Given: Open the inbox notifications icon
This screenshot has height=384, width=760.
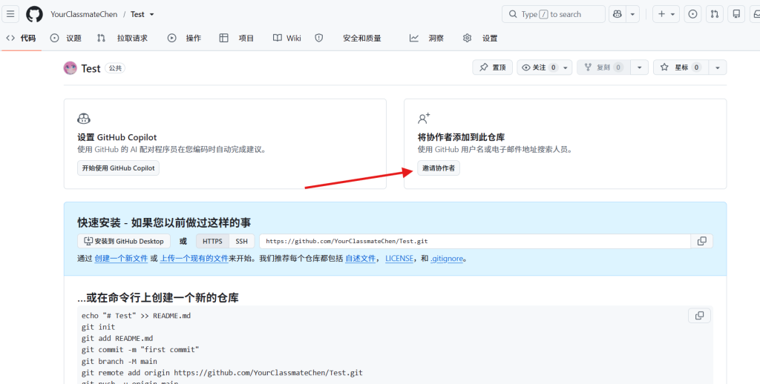Looking at the screenshot, I should [756, 14].
